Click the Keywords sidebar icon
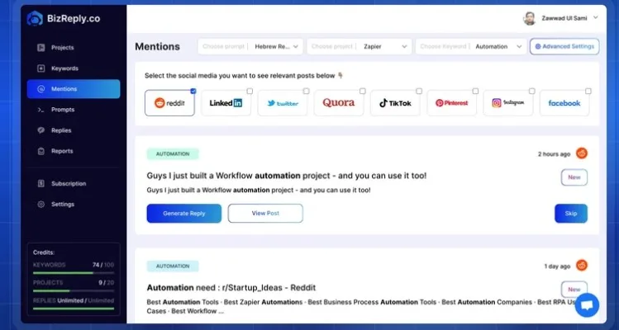619x330 pixels. 41,68
